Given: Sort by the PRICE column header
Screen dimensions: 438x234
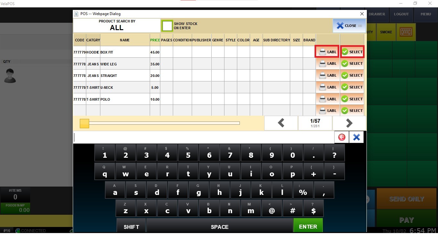Looking at the screenshot, I should coord(155,40).
